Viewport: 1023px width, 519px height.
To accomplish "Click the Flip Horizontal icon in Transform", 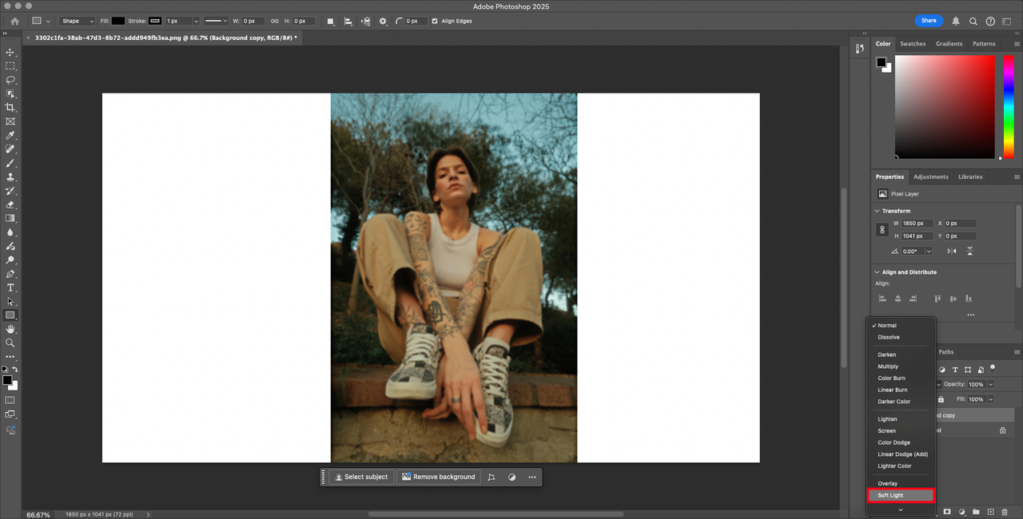I will (x=951, y=251).
